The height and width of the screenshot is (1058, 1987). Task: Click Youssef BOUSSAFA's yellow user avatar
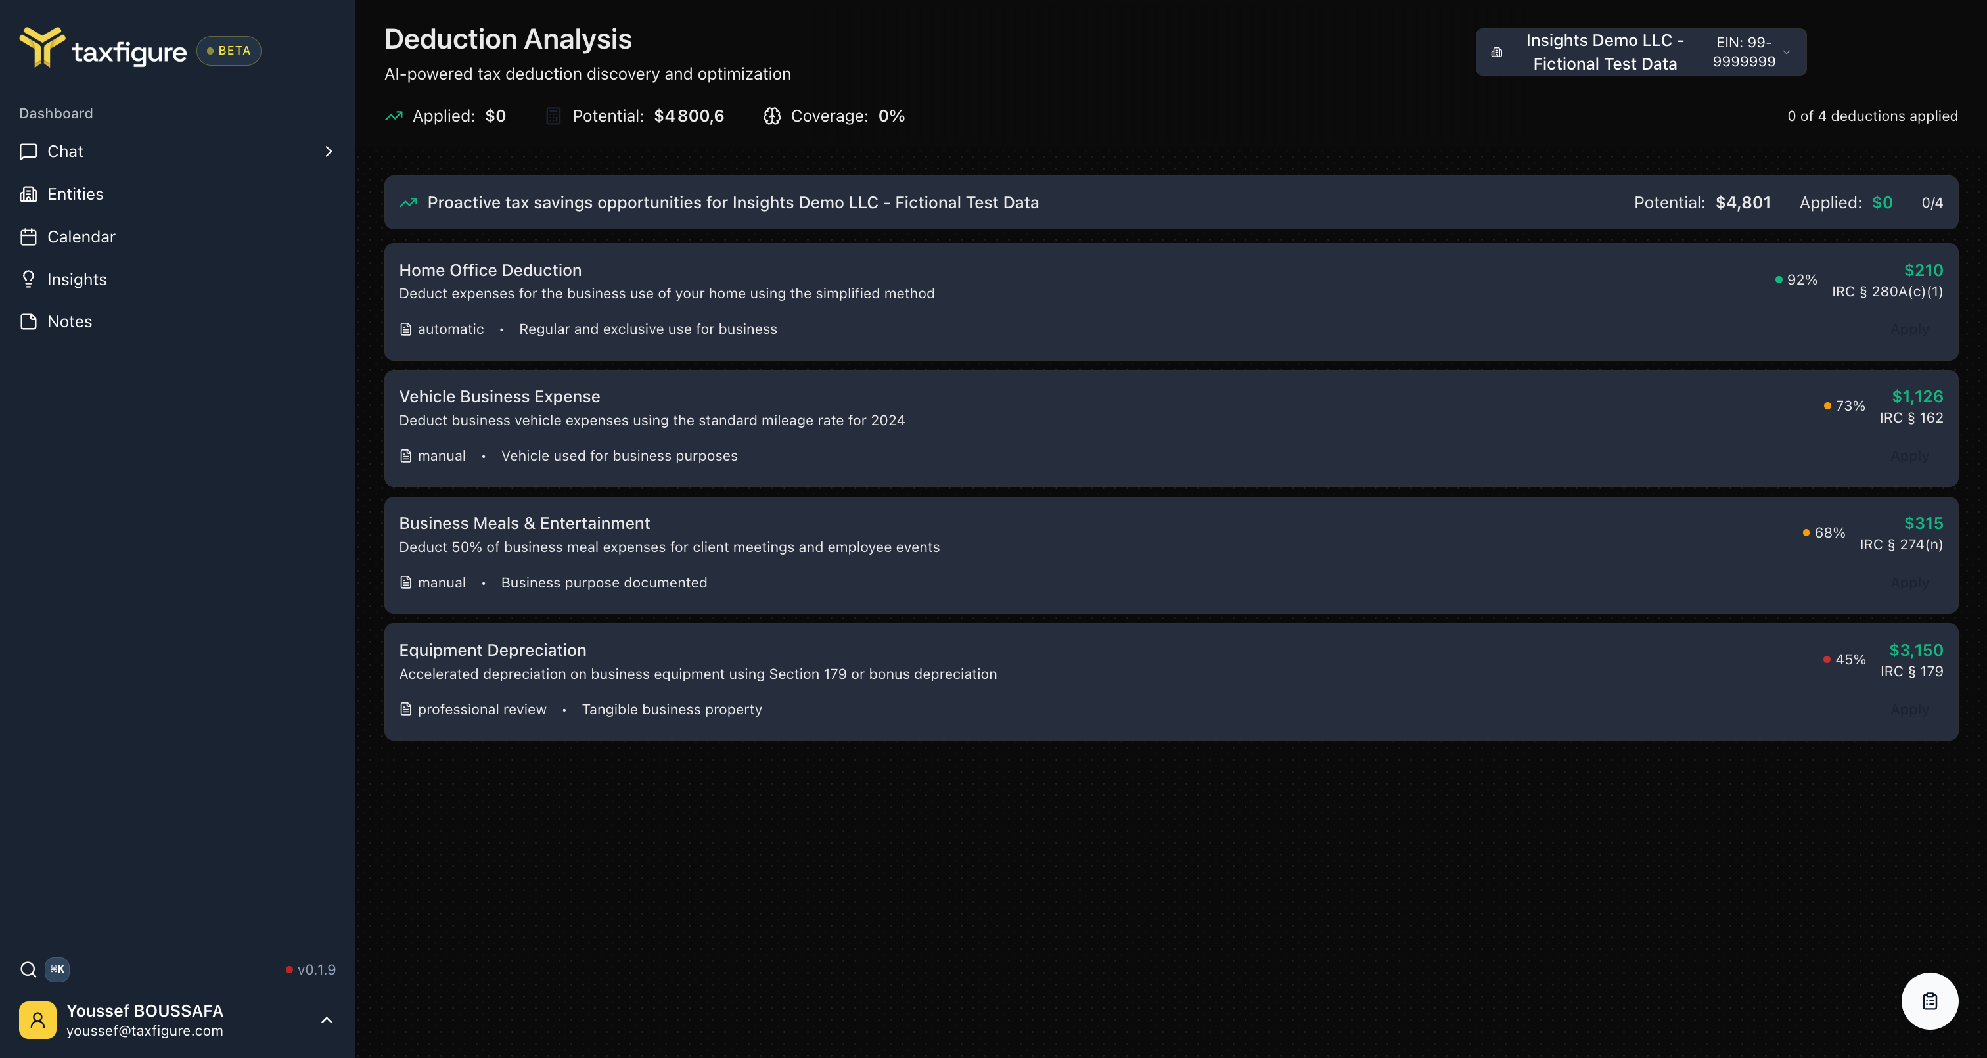point(38,1019)
